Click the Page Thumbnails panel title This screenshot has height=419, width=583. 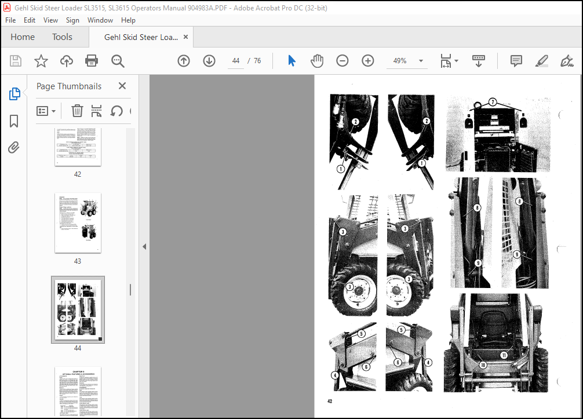tap(69, 86)
